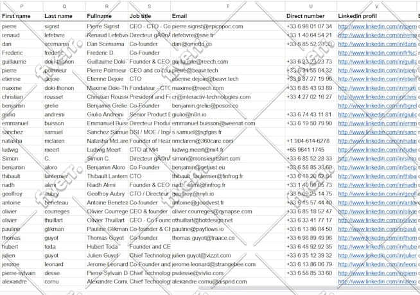Open LinkedIn link in etienne dejoie row
This screenshot has width=420, height=295.
pos(377,79)
